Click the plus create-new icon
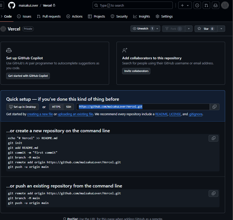Image resolution: width=233 pixels, height=220 pixels. (182, 5)
